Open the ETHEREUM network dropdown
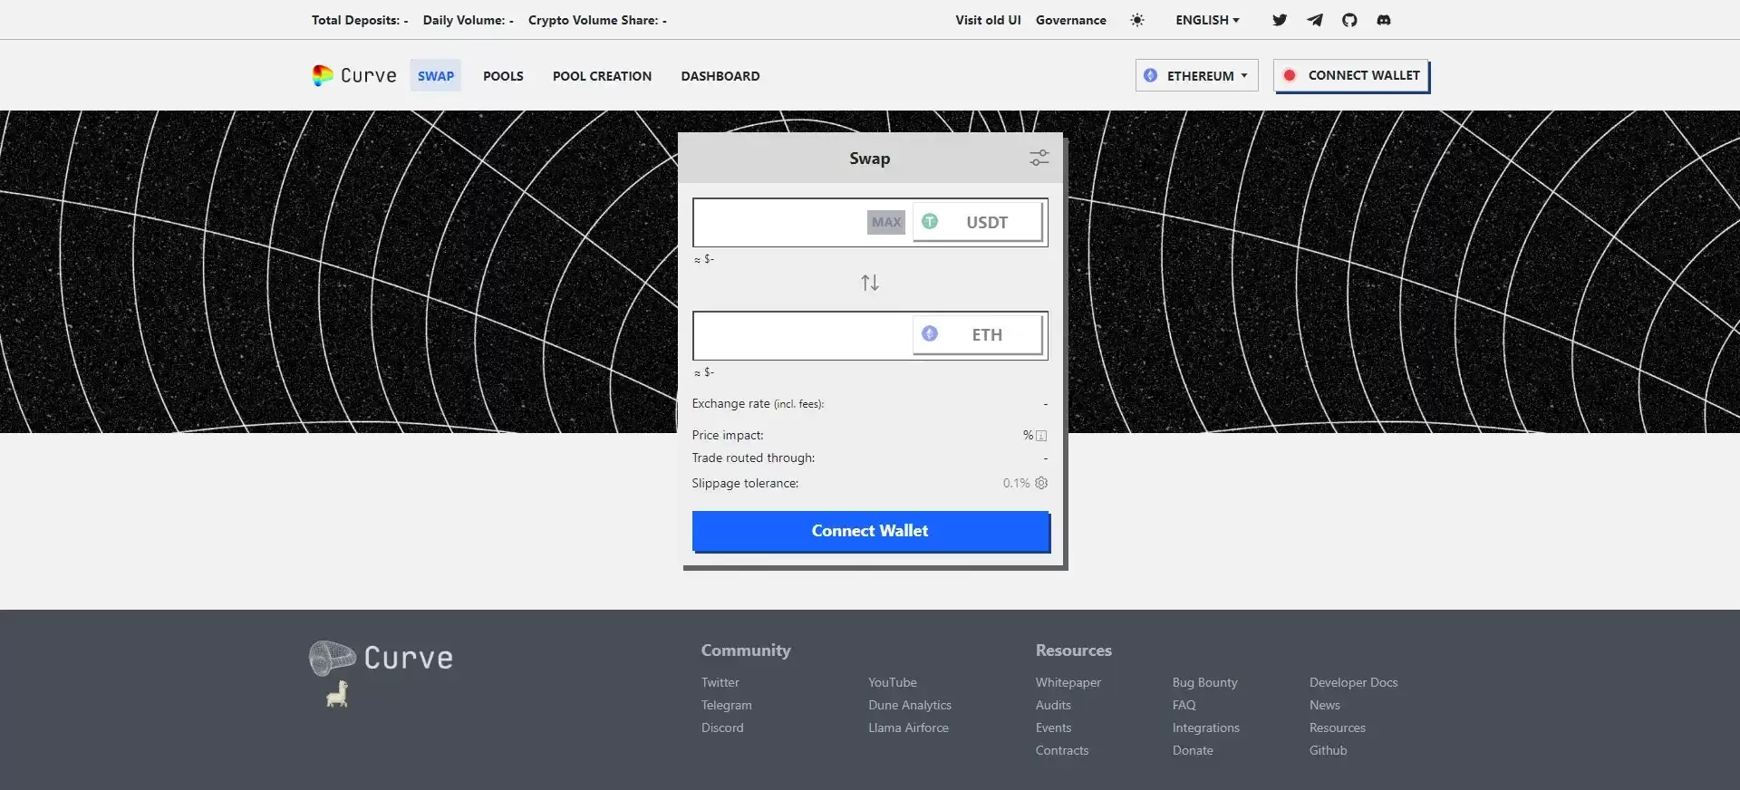This screenshot has height=790, width=1740. (1196, 75)
